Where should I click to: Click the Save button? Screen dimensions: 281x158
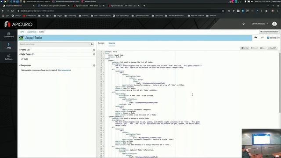point(263,48)
